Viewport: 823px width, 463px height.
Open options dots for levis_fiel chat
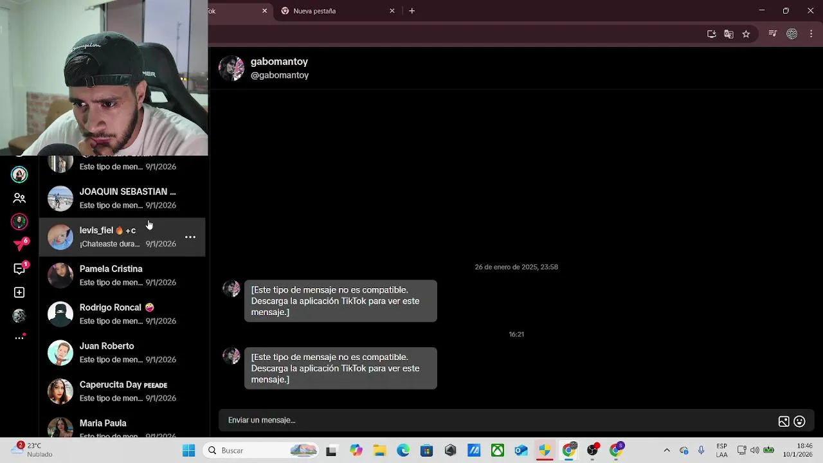(x=190, y=237)
